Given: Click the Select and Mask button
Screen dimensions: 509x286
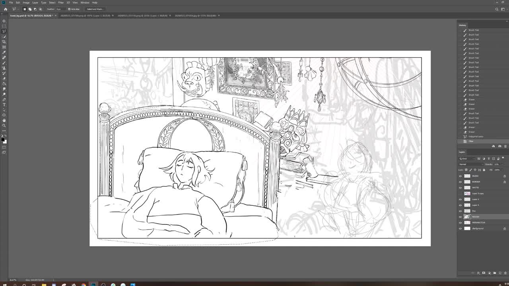Looking at the screenshot, I should point(94,8).
